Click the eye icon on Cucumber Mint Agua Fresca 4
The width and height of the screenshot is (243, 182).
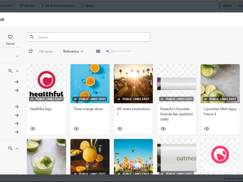(x=207, y=129)
